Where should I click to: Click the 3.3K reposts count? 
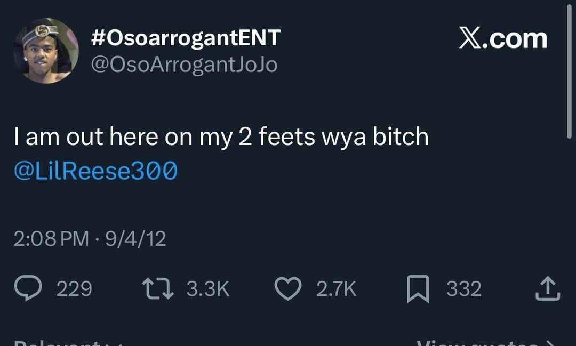click(x=208, y=289)
